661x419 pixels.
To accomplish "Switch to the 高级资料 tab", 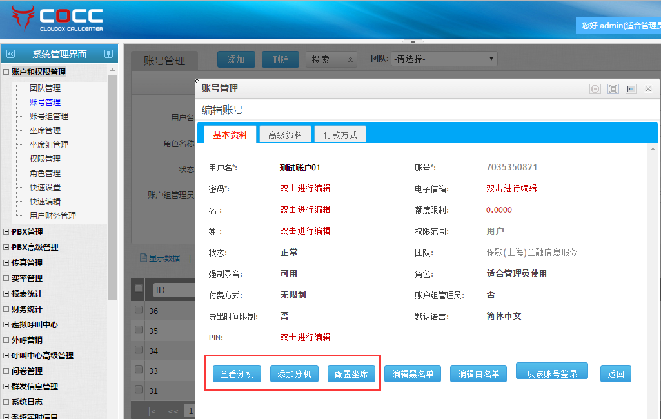I will 285,135.
